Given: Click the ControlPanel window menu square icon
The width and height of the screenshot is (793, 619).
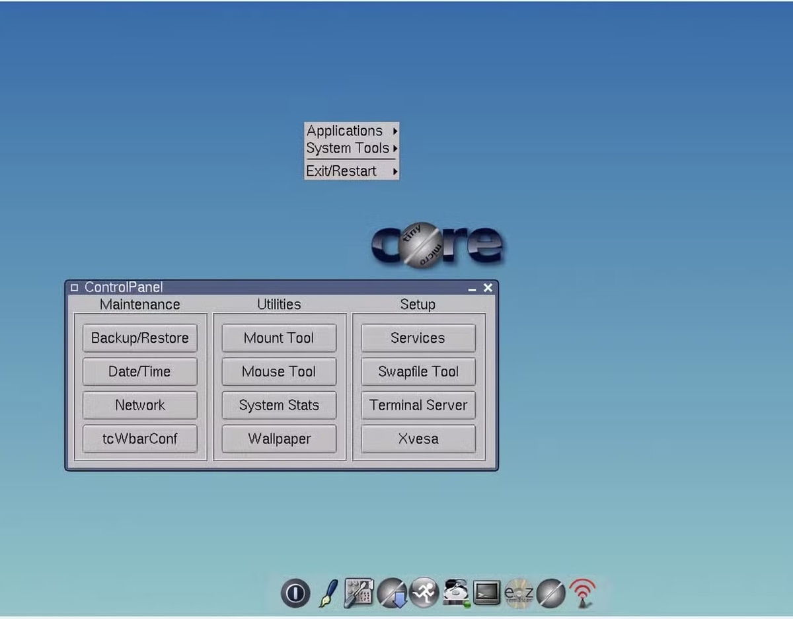Looking at the screenshot, I should pos(74,288).
